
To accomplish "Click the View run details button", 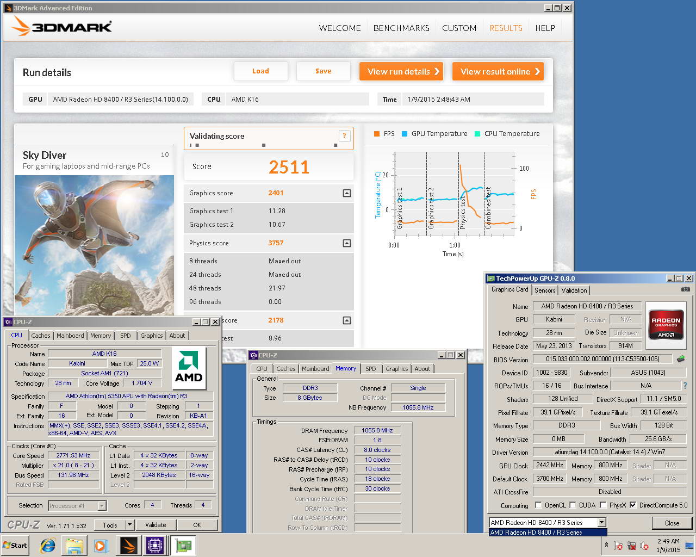I will [401, 71].
